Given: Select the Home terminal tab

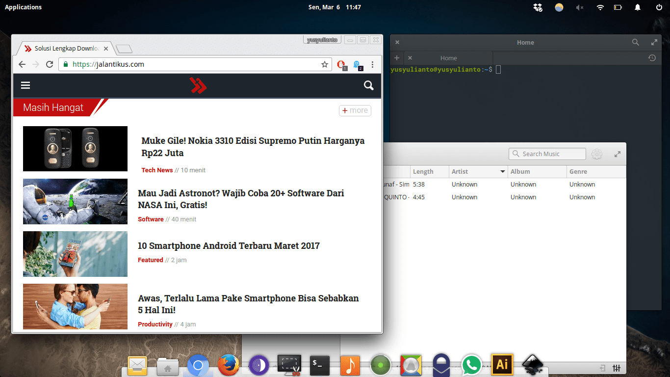Looking at the screenshot, I should [x=448, y=58].
